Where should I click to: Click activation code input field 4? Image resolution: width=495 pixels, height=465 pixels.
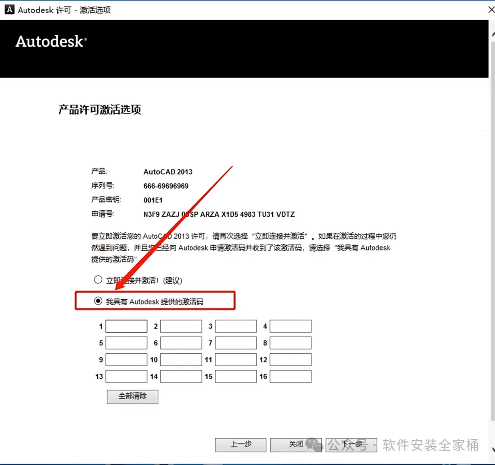[291, 326]
